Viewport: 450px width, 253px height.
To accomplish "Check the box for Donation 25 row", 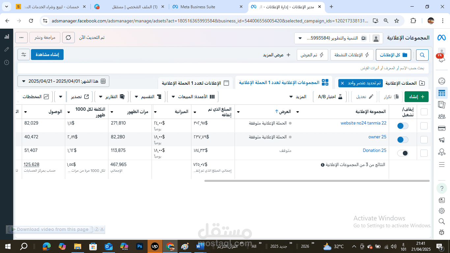I will click(424, 153).
